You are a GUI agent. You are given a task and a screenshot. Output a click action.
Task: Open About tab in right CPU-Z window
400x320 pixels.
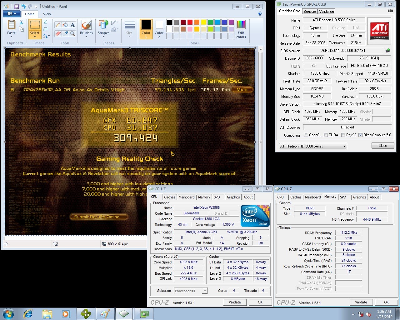(374, 197)
